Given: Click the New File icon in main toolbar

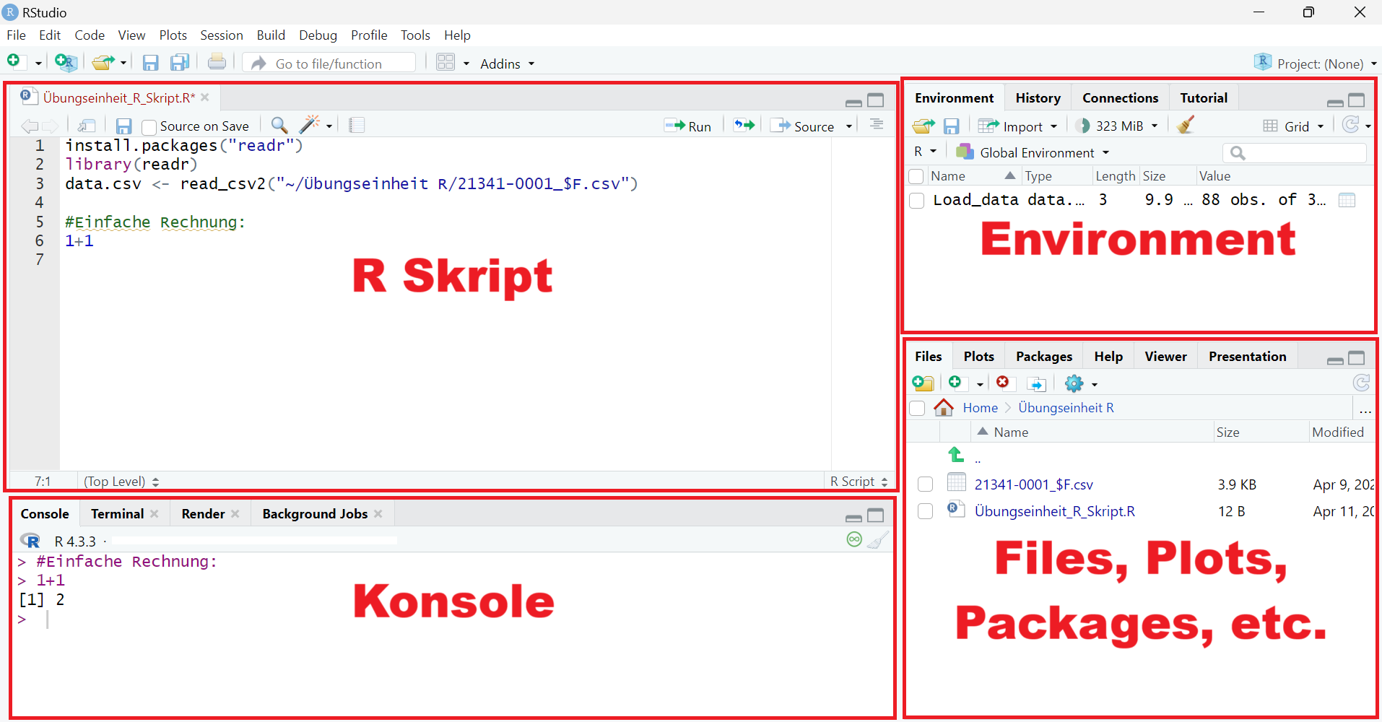Looking at the screenshot, I should (x=14, y=62).
